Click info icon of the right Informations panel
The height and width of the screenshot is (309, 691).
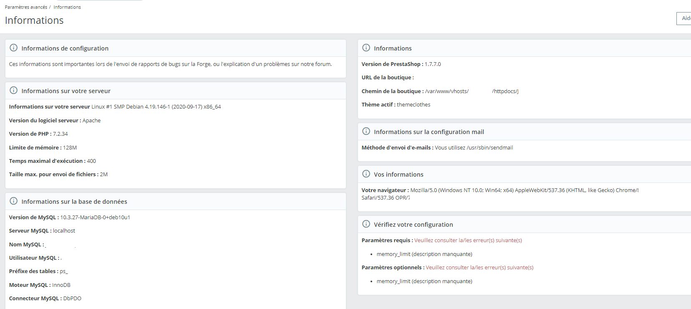point(366,48)
